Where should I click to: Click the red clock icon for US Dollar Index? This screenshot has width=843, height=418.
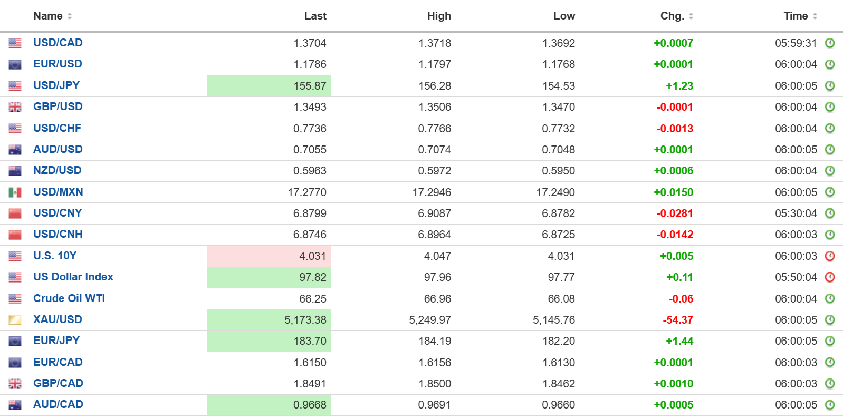829,277
